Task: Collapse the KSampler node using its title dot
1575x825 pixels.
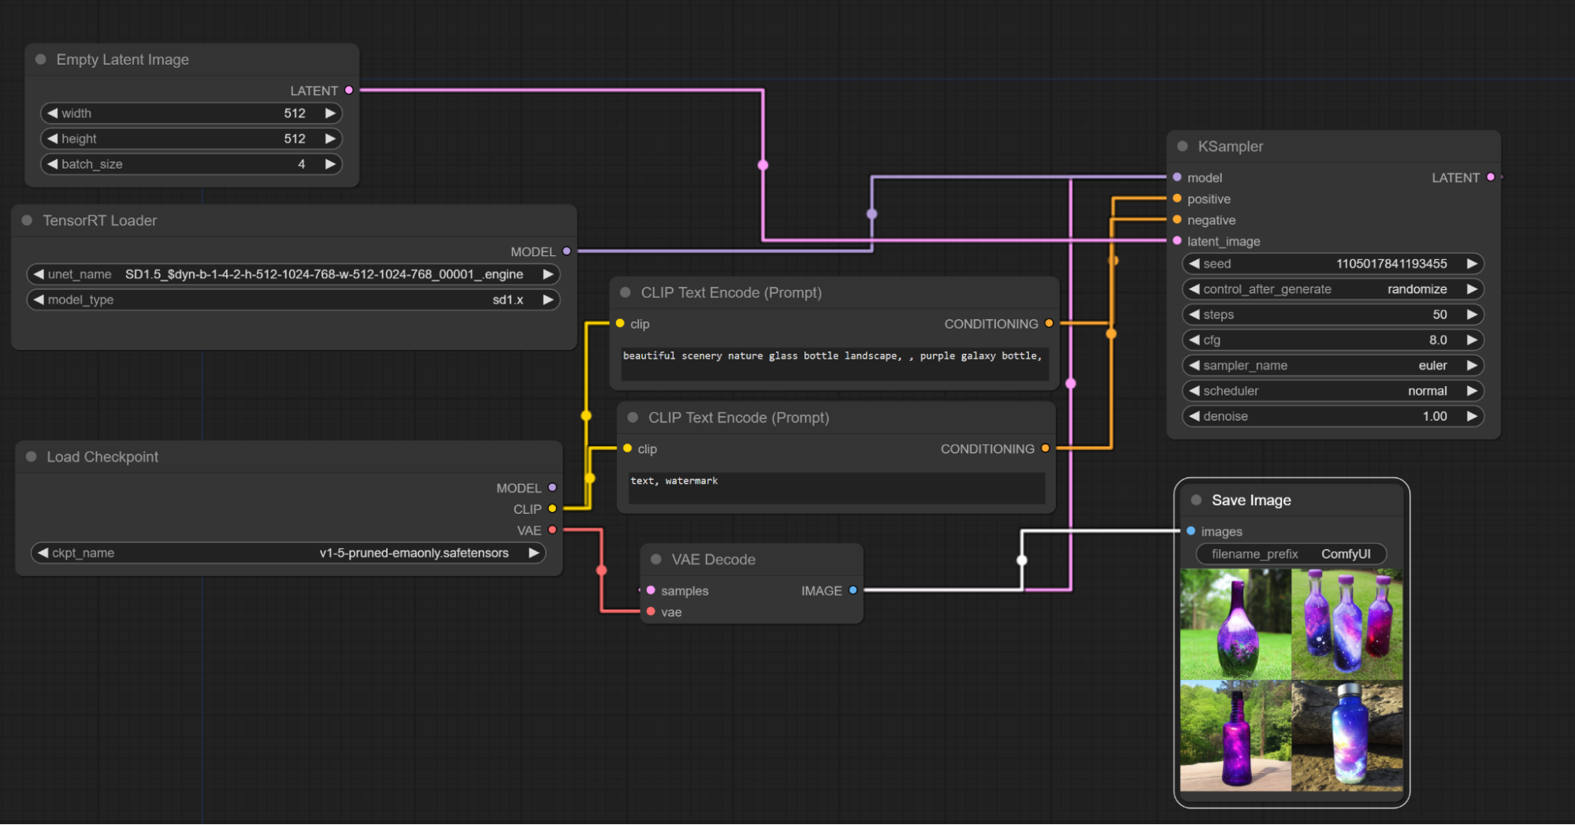Action: (x=1182, y=147)
